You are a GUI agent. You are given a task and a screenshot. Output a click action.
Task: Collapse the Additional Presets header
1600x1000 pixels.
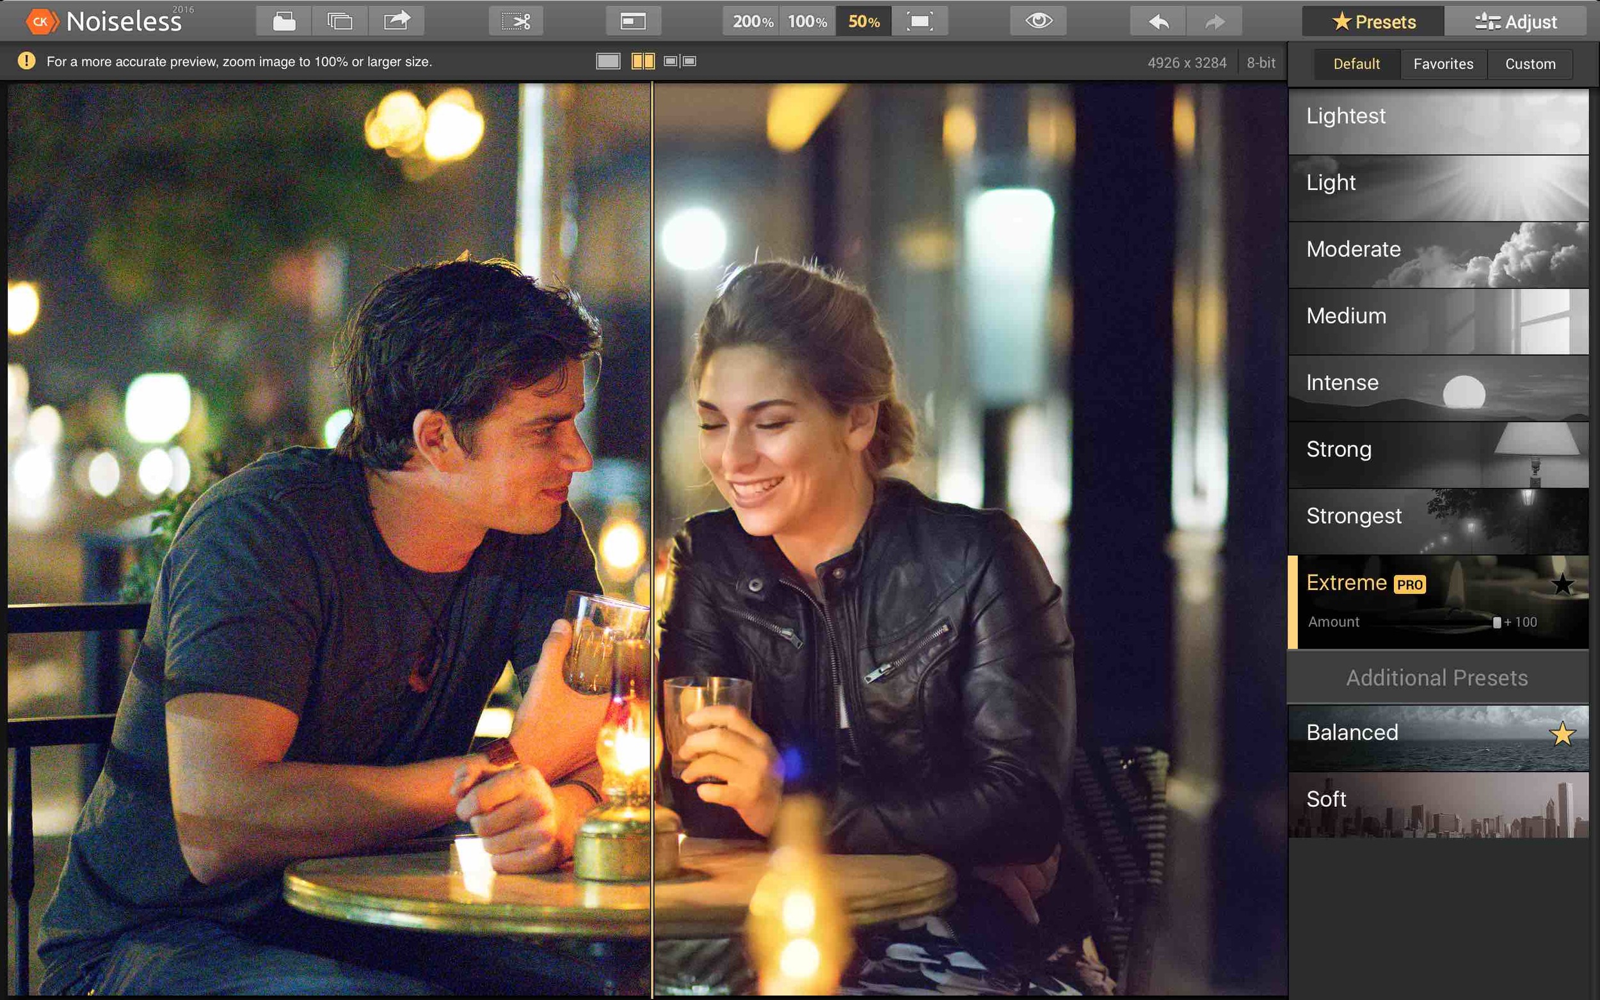pyautogui.click(x=1437, y=678)
